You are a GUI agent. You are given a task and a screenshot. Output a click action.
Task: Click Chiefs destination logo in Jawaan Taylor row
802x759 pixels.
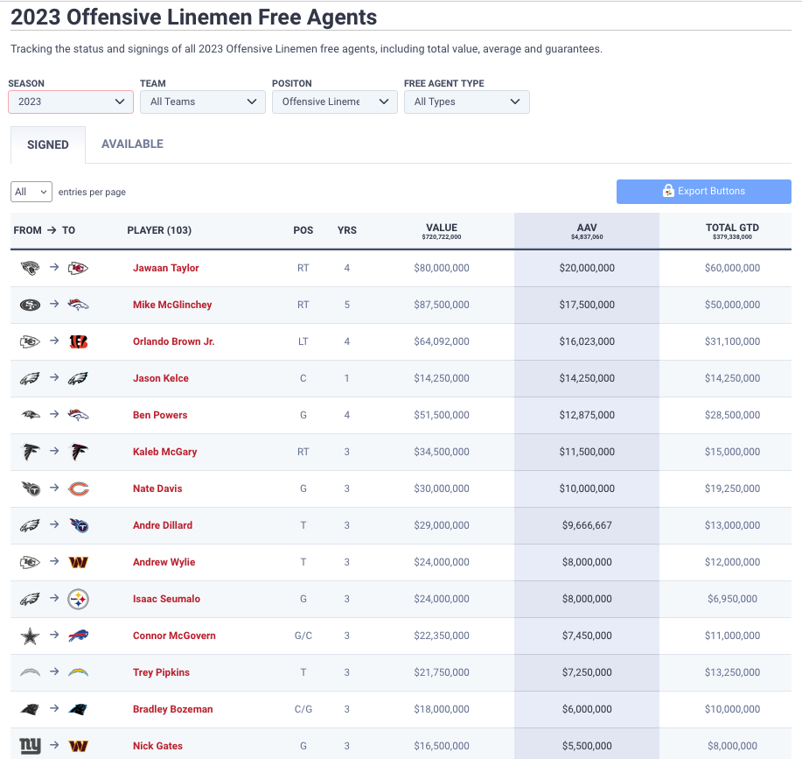78,268
